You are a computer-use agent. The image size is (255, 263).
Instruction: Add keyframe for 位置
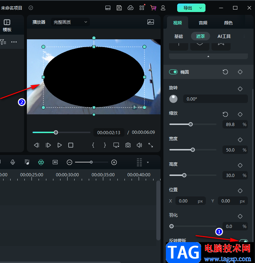coord(240,191)
